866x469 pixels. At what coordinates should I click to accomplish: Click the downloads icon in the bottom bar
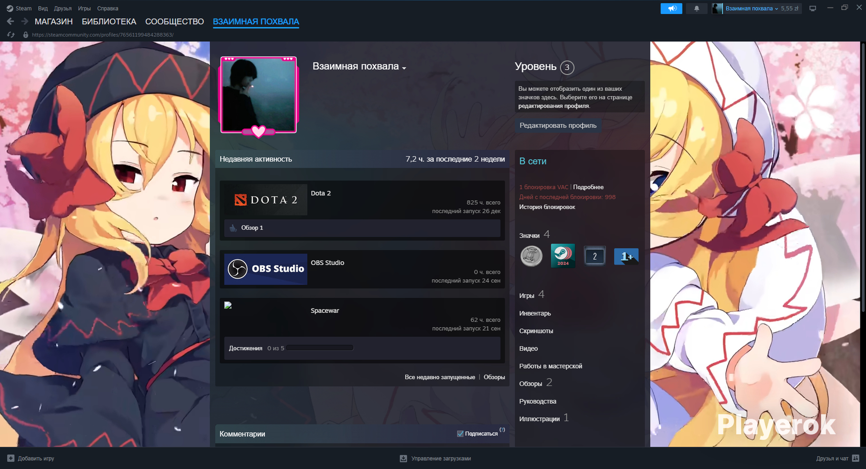pyautogui.click(x=403, y=458)
